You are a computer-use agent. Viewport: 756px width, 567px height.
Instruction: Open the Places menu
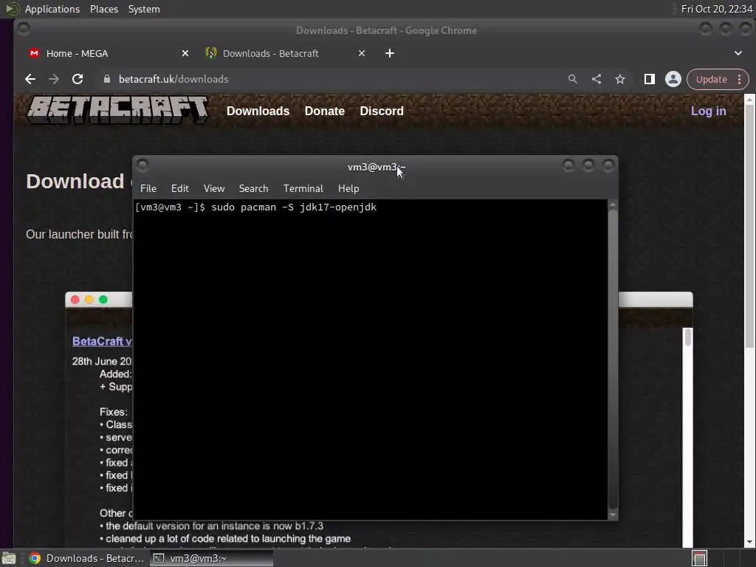point(103,9)
